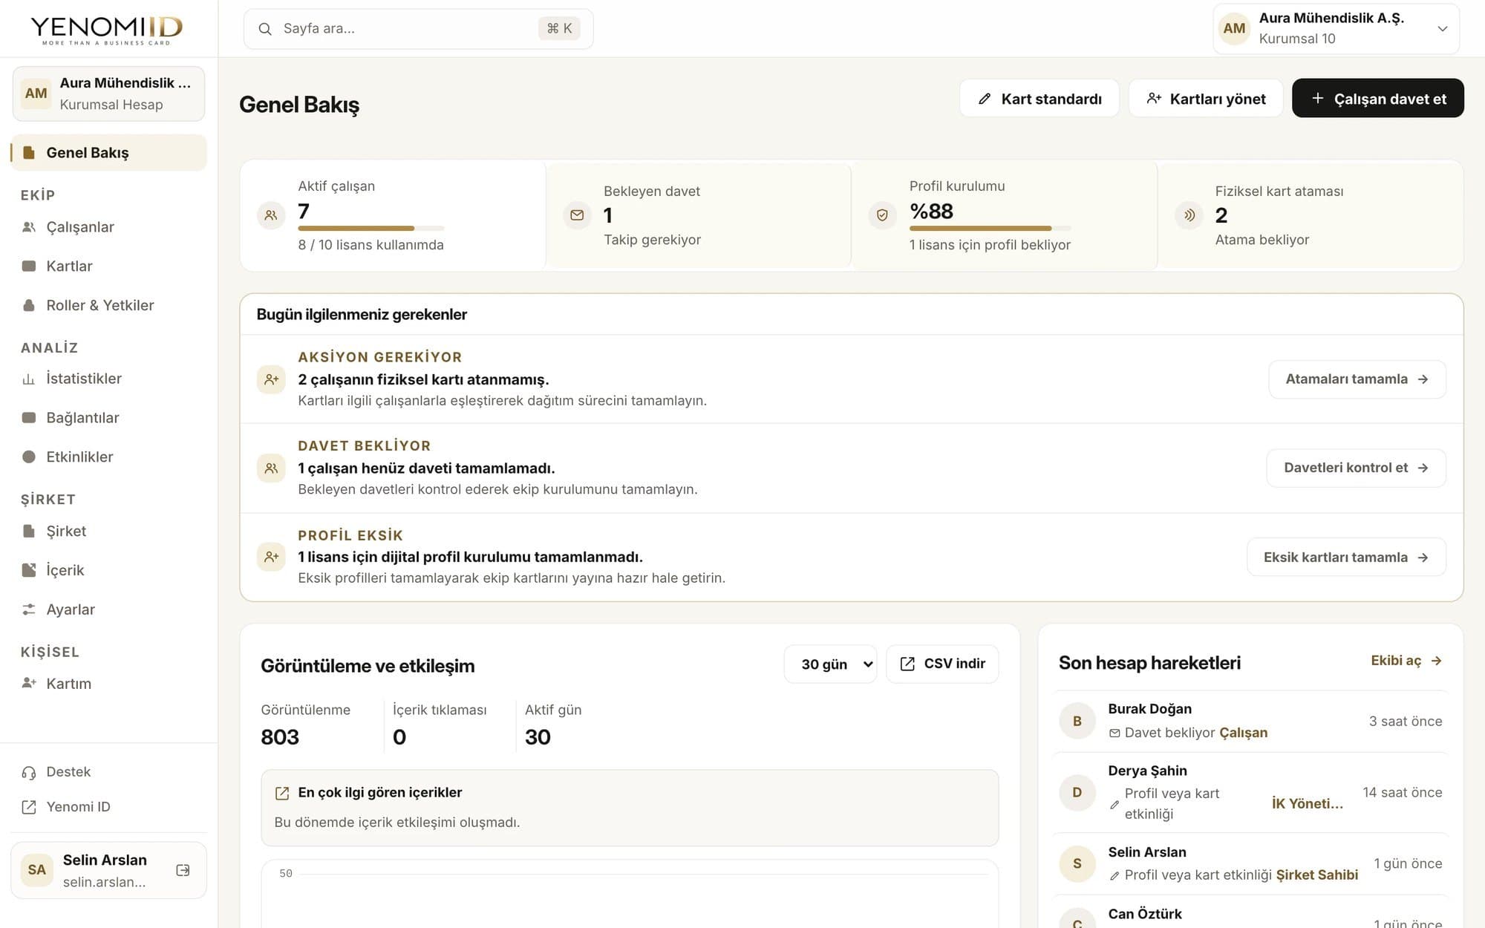Click the AM avatar in the top account switcher
Screen dimensions: 1485x928
click(1234, 28)
